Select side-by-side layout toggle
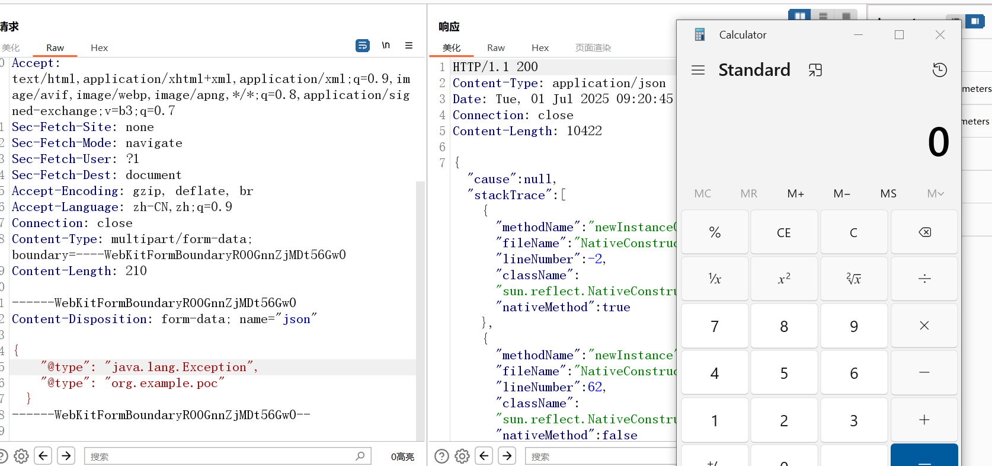The width and height of the screenshot is (992, 466). 800,15
